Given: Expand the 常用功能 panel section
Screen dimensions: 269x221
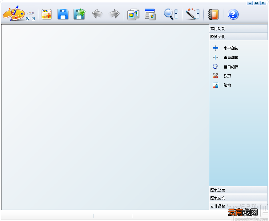Looking at the screenshot, I should (238, 29).
